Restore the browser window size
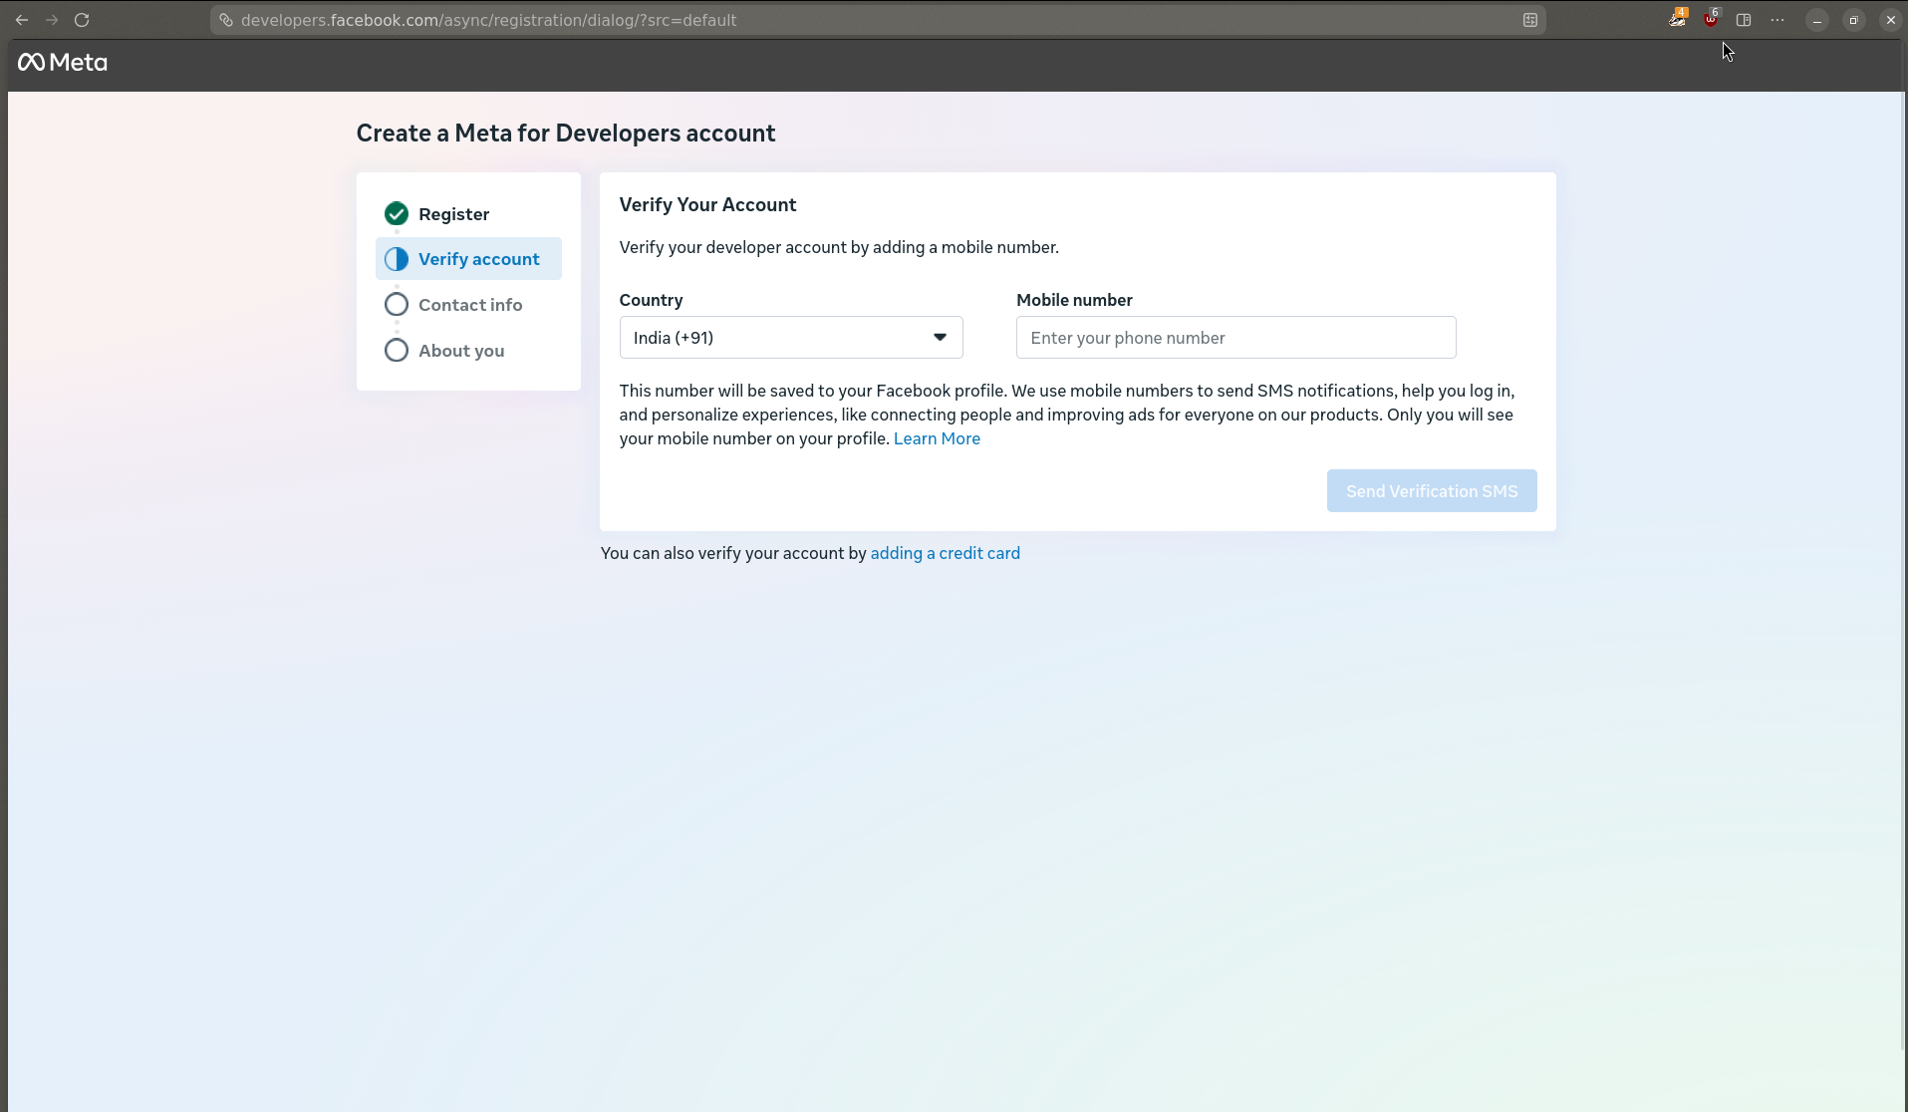Image resolution: width=1908 pixels, height=1112 pixels. click(x=1854, y=20)
